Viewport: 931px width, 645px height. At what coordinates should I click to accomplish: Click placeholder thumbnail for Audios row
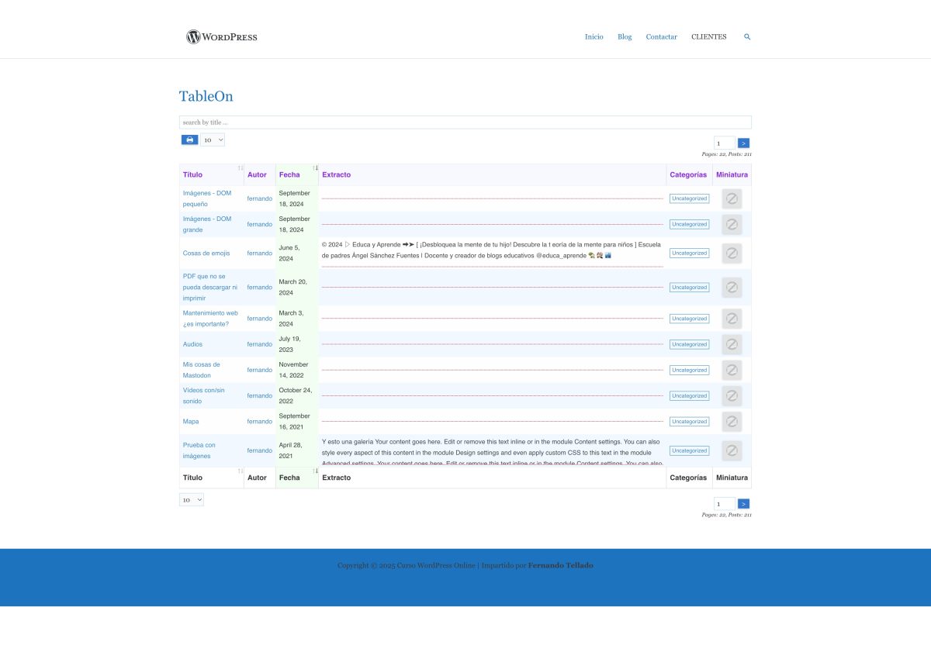point(731,344)
